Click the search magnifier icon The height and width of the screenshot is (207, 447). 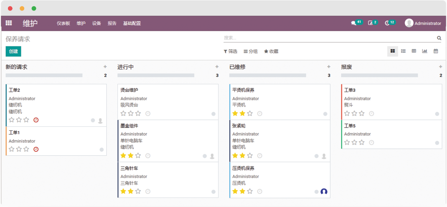tap(439, 38)
